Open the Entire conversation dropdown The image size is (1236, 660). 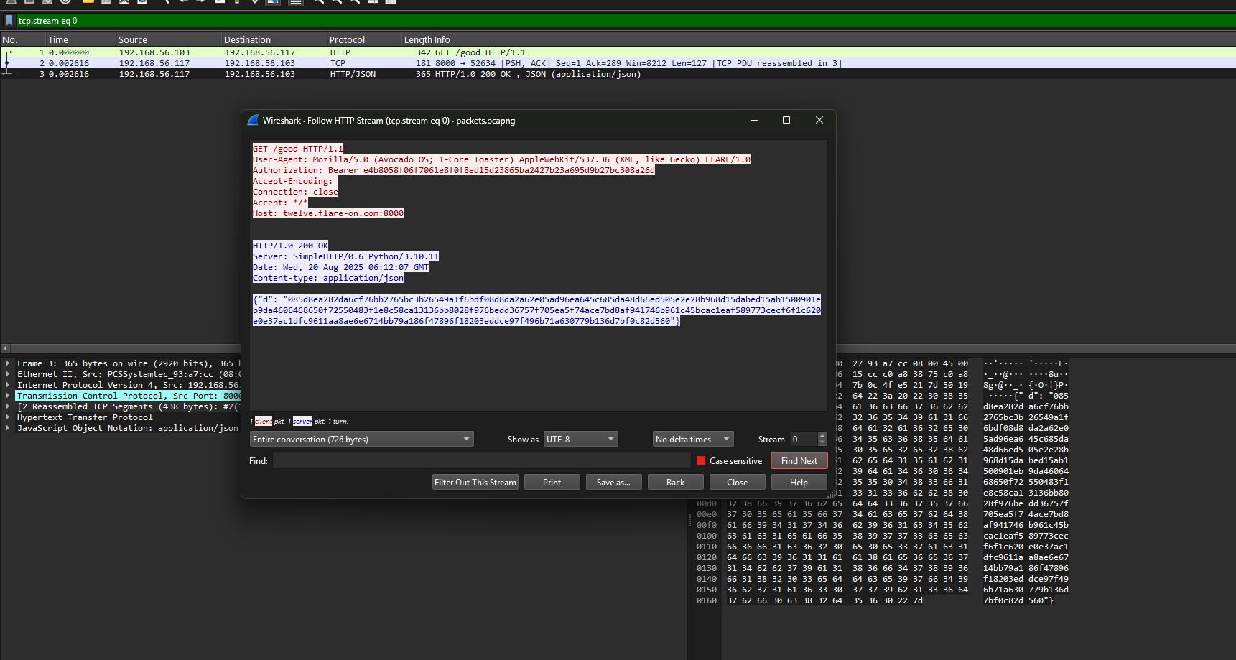(x=361, y=440)
